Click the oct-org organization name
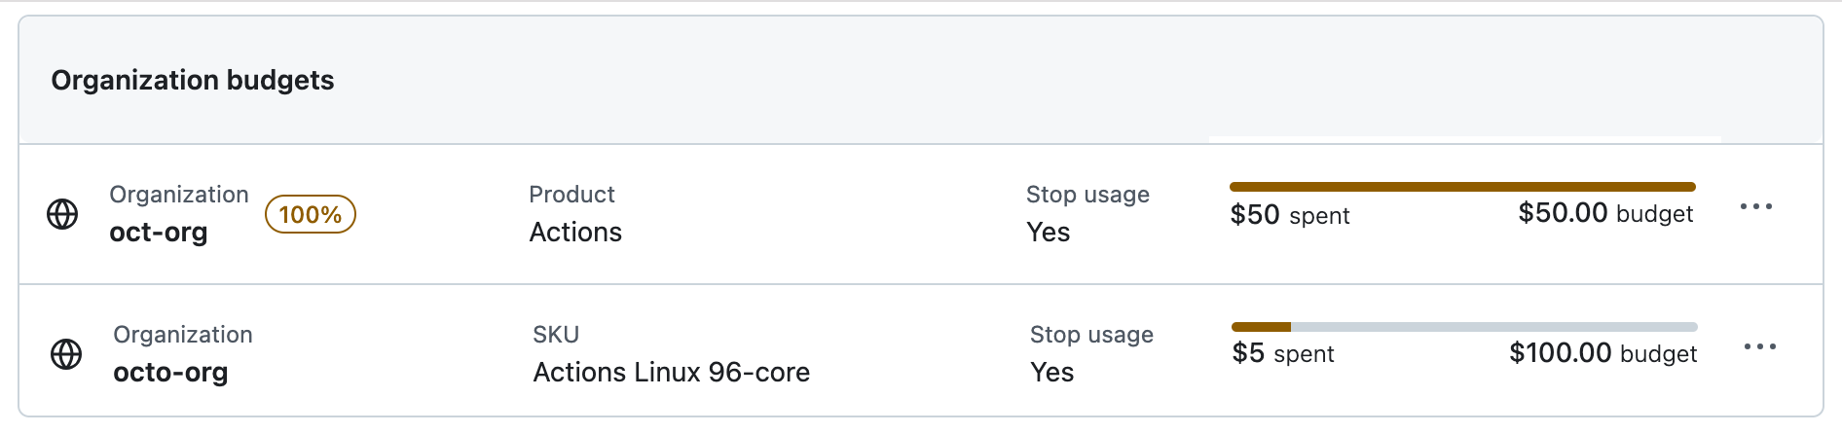The width and height of the screenshot is (1842, 434). tap(158, 233)
